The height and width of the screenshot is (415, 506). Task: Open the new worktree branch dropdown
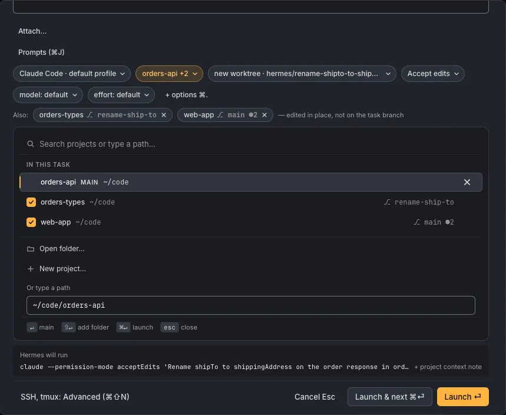pyautogui.click(x=302, y=74)
